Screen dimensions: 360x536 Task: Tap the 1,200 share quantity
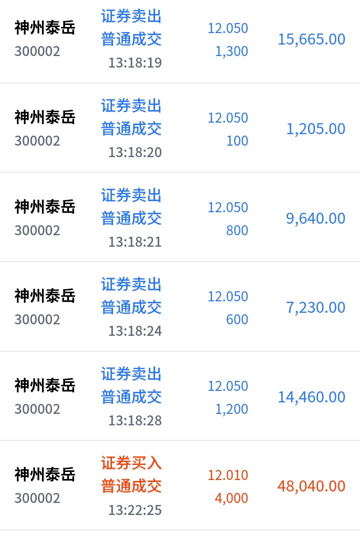pyautogui.click(x=231, y=409)
